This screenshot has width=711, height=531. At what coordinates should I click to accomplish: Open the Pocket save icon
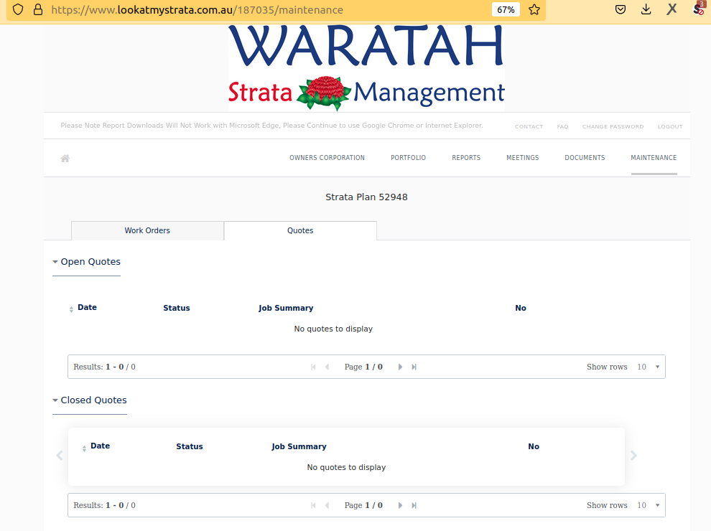click(621, 9)
